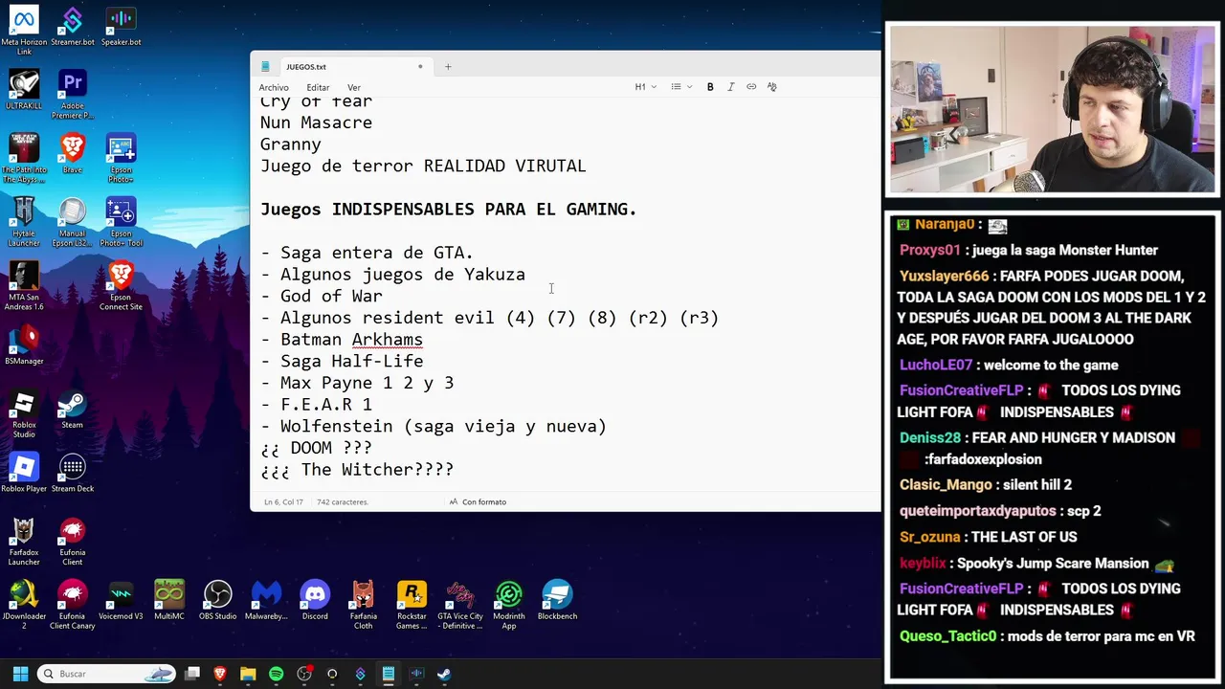The width and height of the screenshot is (1225, 689).
Task: Open Stream Deck desktop icon
Action: click(x=72, y=473)
